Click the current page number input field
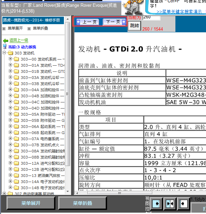This screenshot has height=214, width=206. click(151, 18)
